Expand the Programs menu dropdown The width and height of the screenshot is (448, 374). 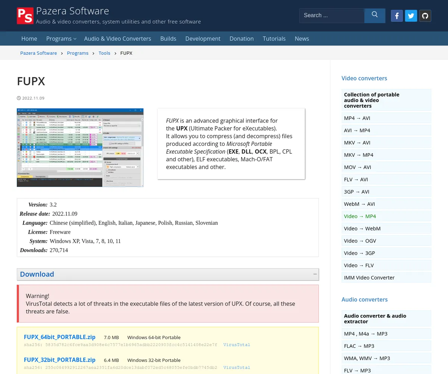61,39
